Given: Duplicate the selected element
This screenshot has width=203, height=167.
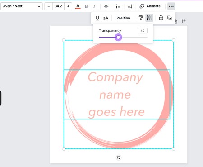Looking at the screenshot, I should tap(170, 18).
